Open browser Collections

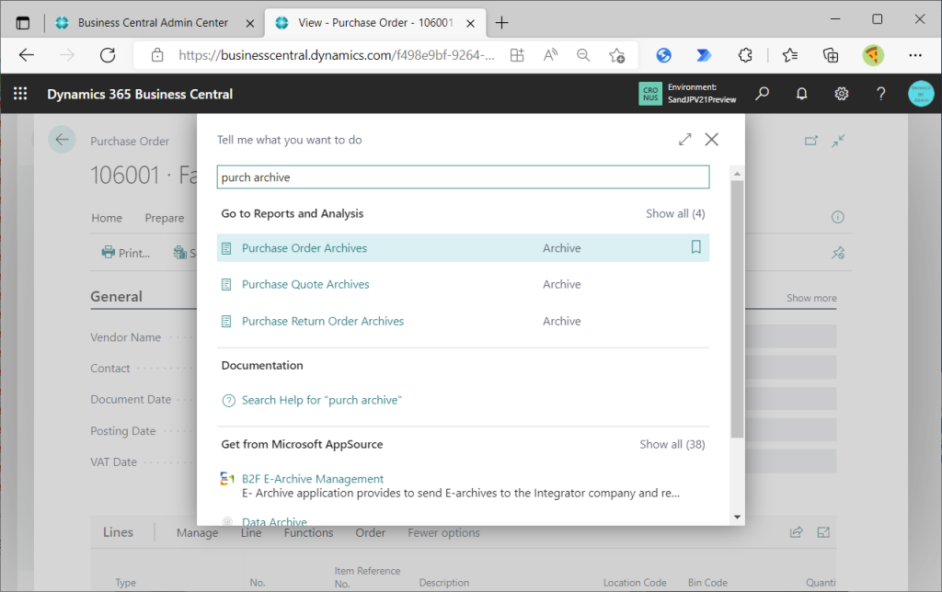click(831, 55)
